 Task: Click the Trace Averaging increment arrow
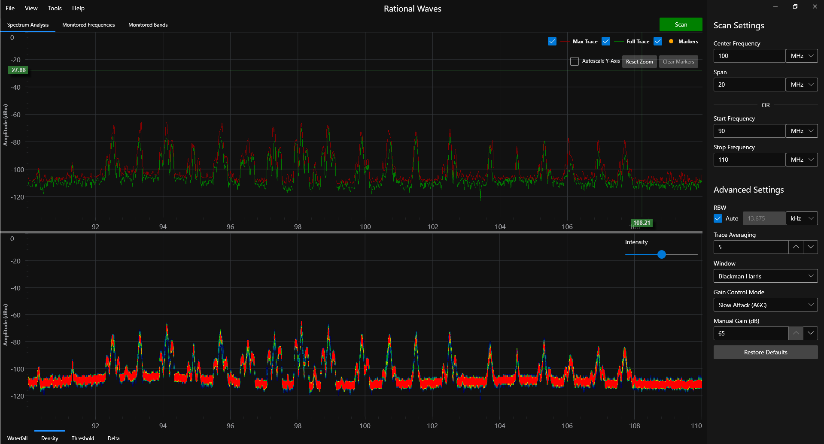796,247
